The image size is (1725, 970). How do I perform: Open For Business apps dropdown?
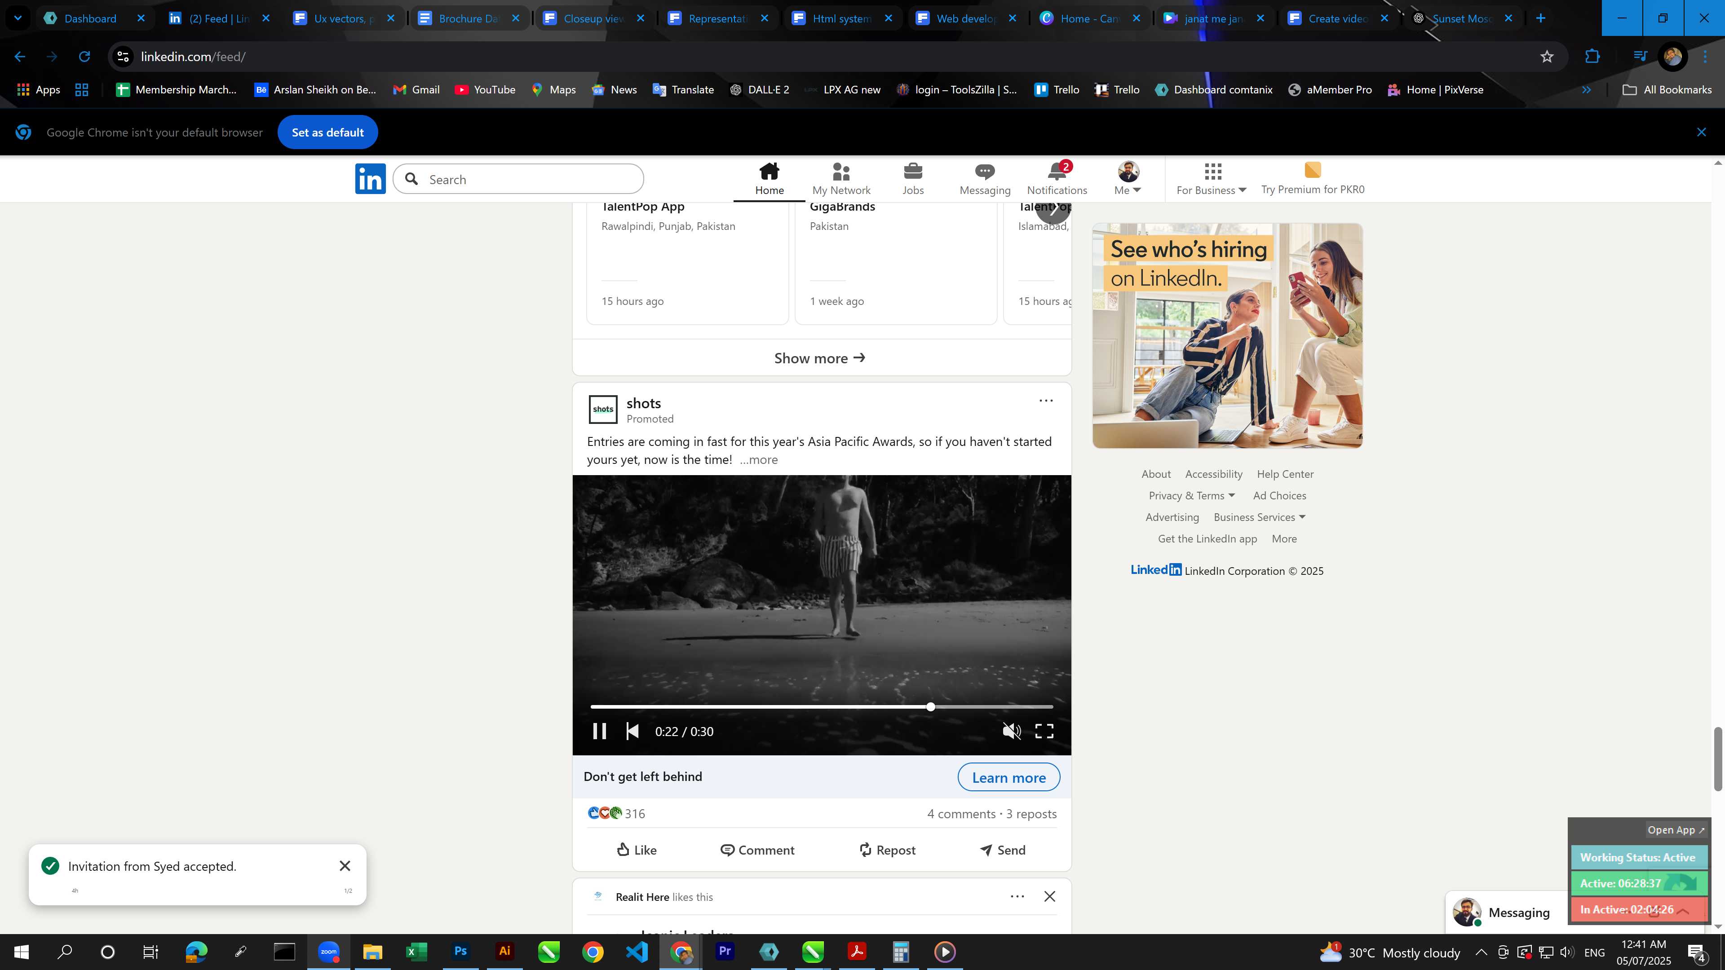tap(1211, 179)
